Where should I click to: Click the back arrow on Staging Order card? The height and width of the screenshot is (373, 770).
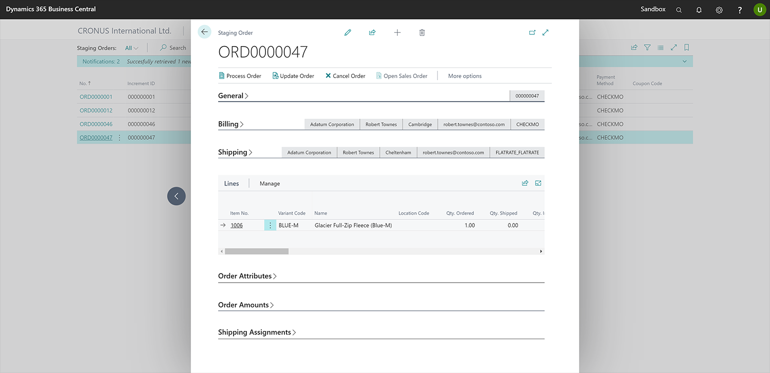tap(204, 32)
